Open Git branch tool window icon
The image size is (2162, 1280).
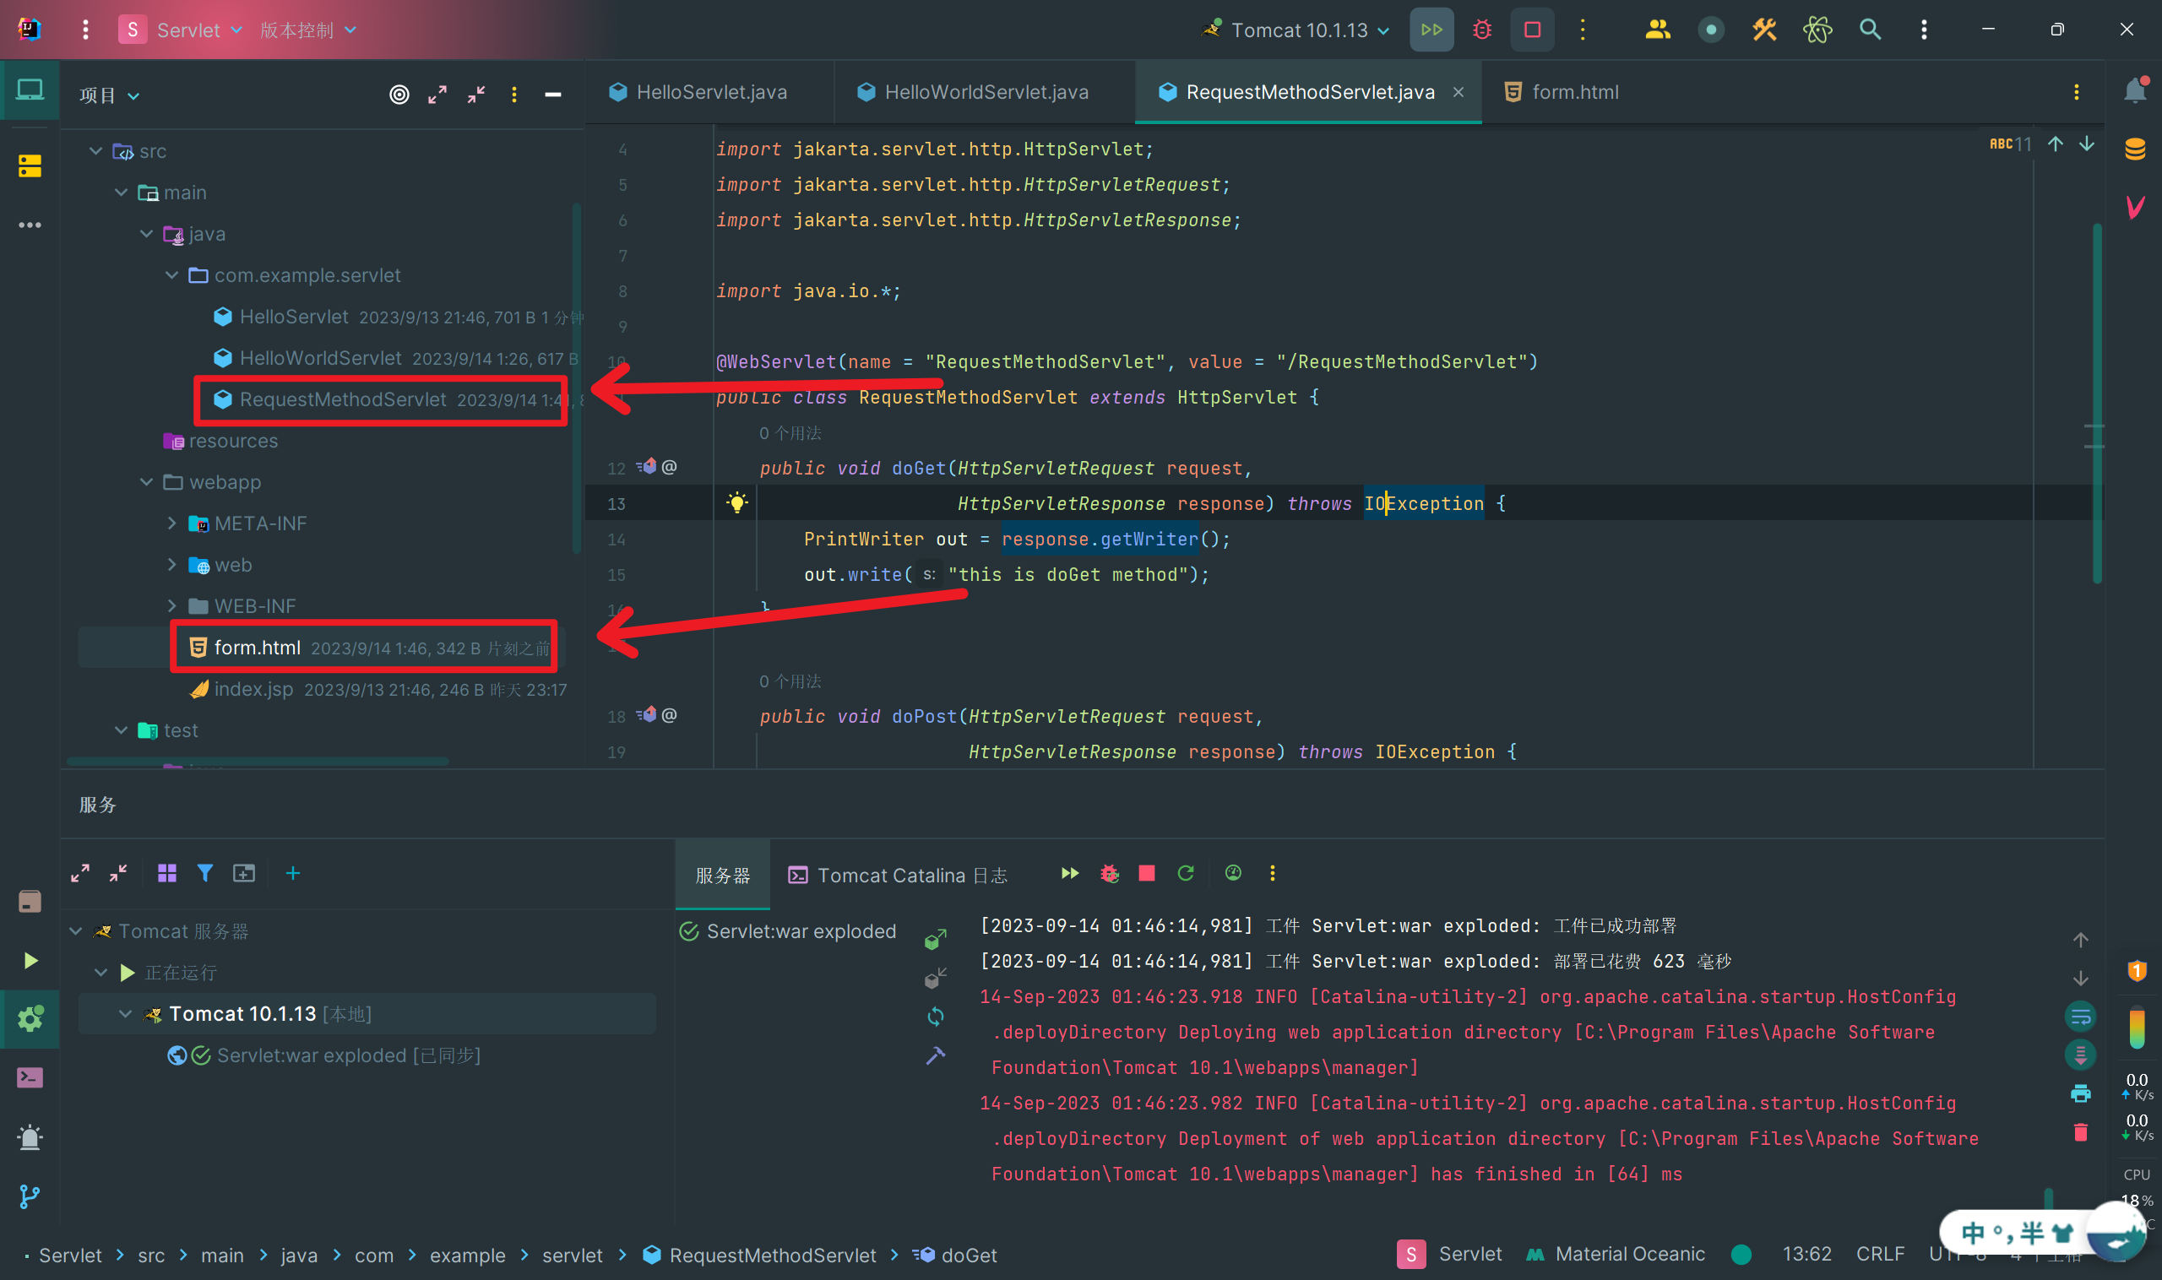[30, 1196]
